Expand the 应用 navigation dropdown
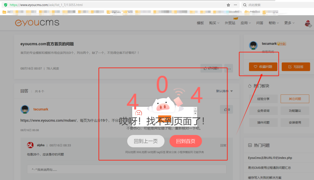 (x=246, y=23)
